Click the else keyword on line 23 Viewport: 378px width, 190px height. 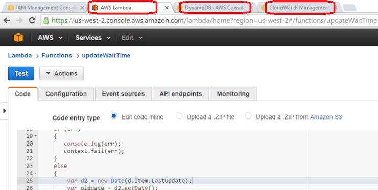tap(60, 166)
